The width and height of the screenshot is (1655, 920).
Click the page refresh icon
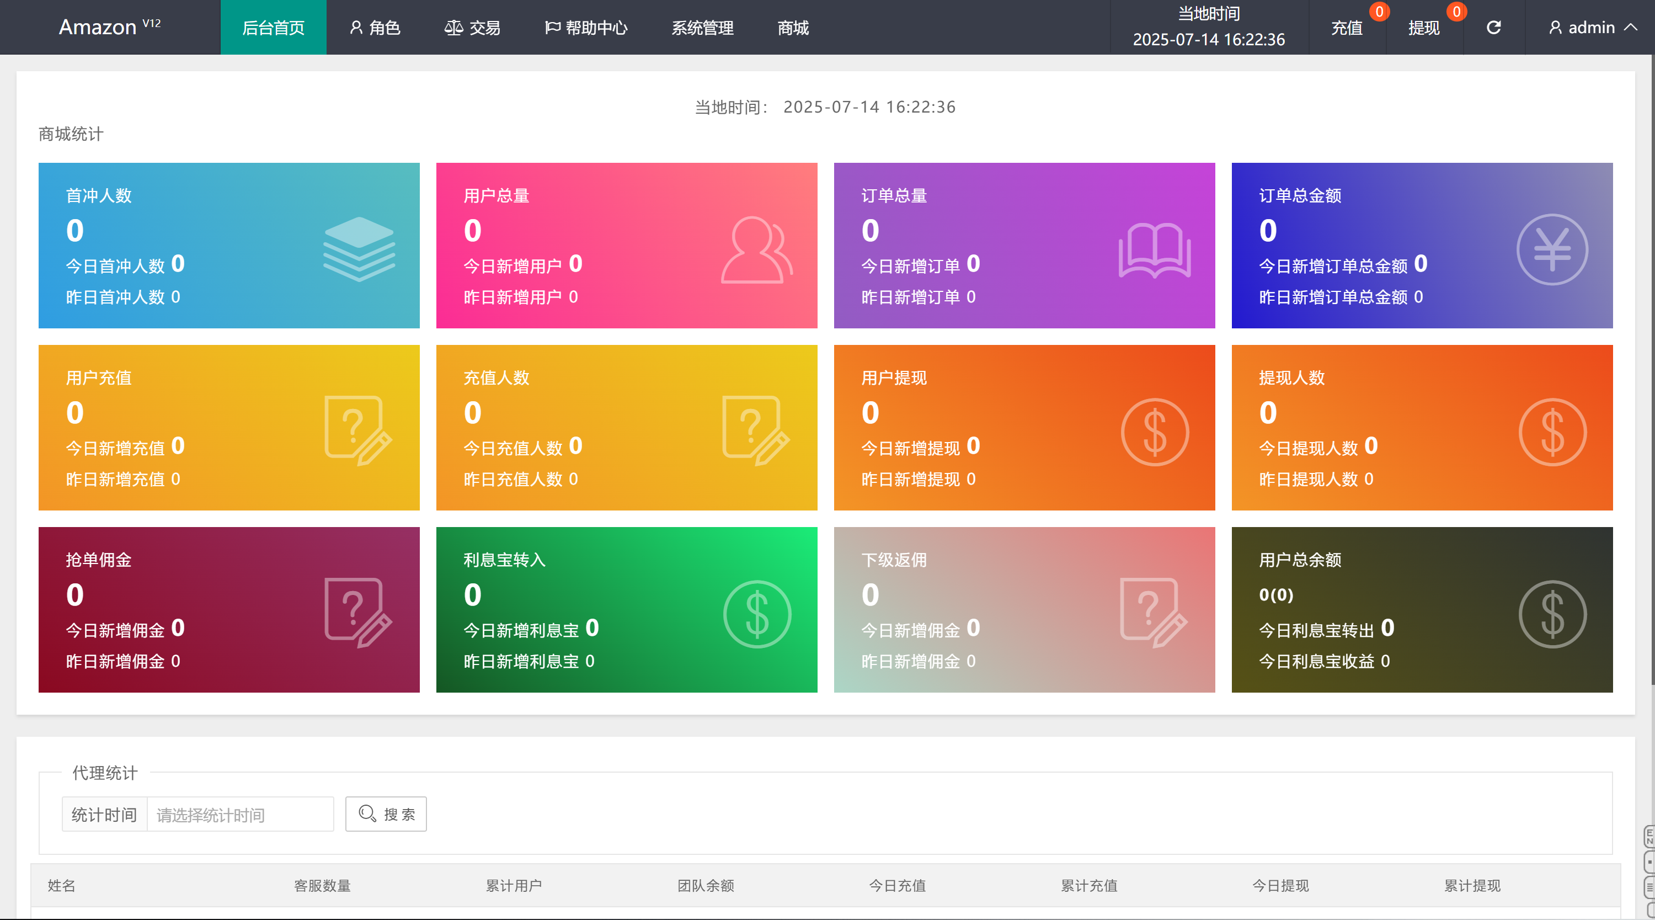tap(1494, 27)
